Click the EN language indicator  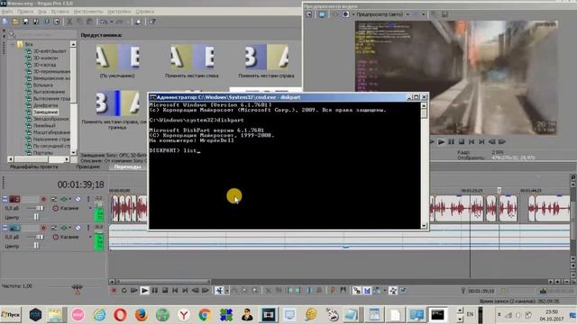point(470,314)
